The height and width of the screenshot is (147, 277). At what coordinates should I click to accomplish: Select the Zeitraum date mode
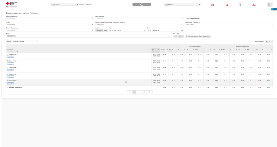tap(99, 30)
